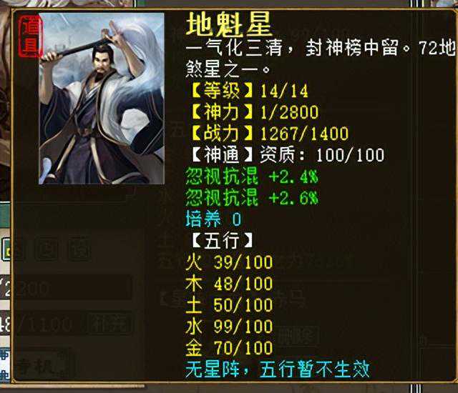Click the dimmed 补充 button beside 1100
458x393 pixels.
coord(108,323)
